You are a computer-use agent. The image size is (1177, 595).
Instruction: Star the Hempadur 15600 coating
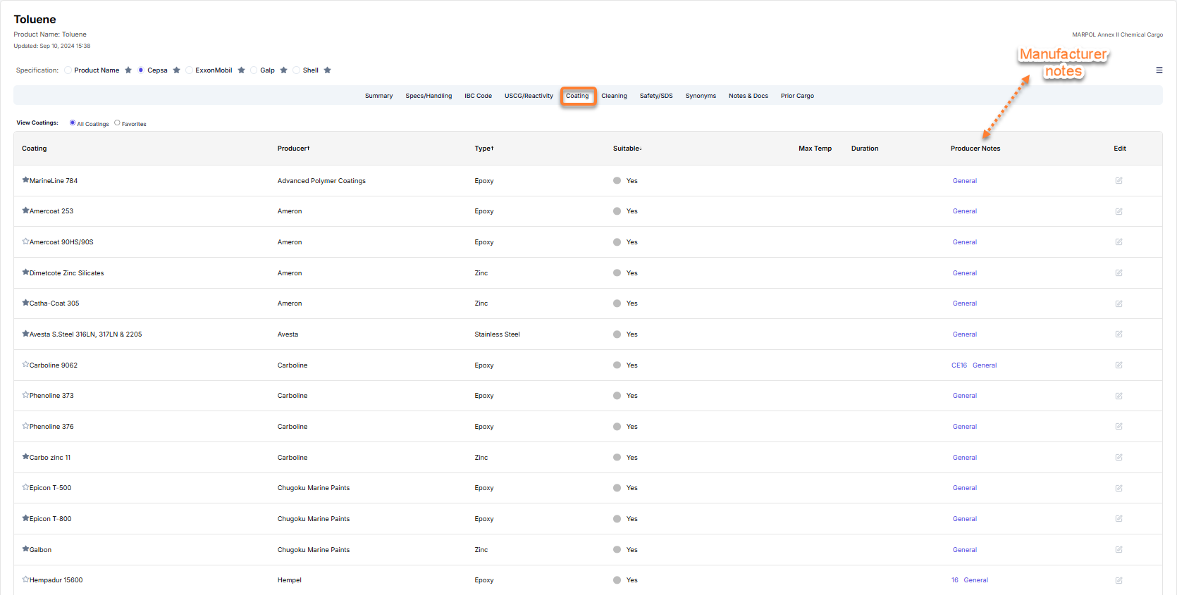pyautogui.click(x=25, y=580)
